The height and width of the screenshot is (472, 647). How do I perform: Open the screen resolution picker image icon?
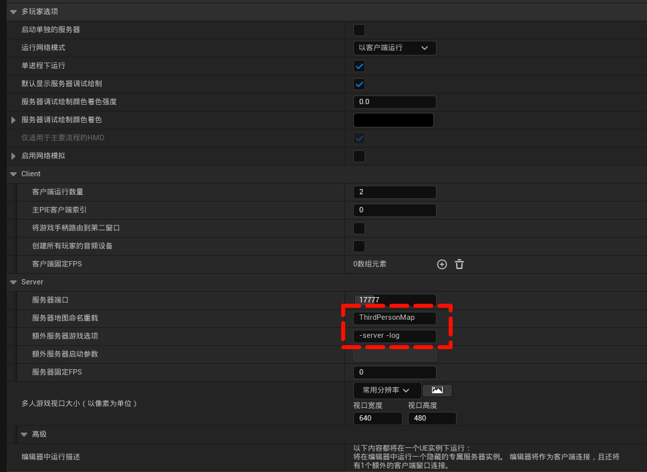[x=437, y=390]
